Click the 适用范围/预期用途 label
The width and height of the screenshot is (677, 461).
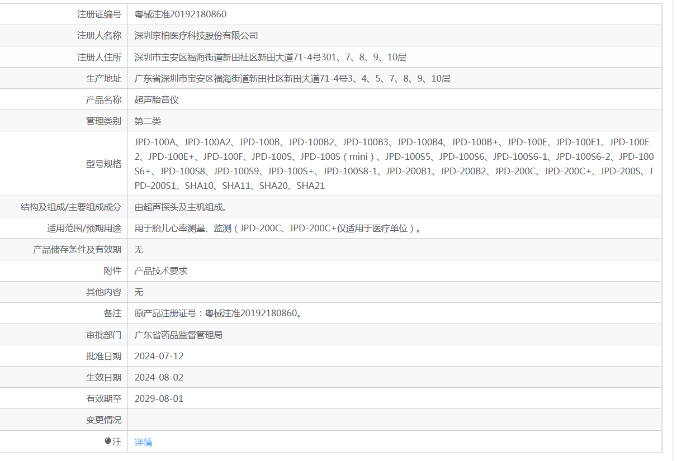tap(84, 228)
